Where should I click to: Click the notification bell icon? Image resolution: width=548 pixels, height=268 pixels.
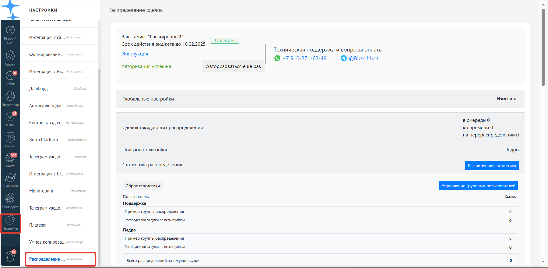[x=10, y=256]
